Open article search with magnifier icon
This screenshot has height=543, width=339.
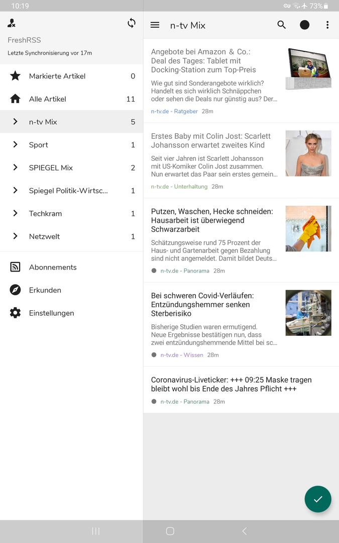282,25
